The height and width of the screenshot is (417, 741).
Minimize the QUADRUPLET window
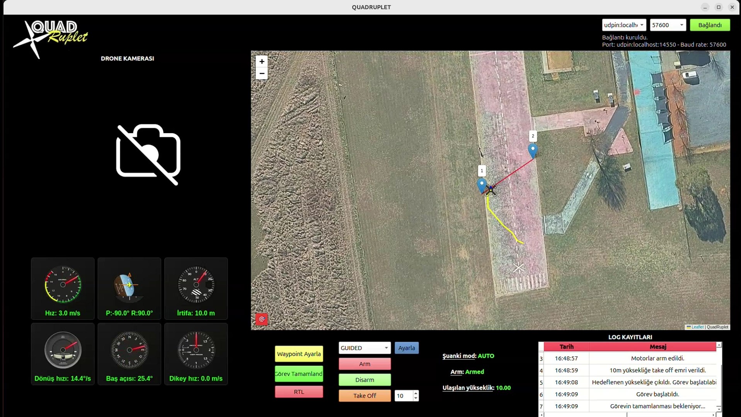tap(705, 7)
